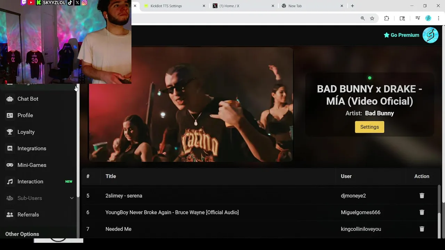Delete Needed Me song with trash icon

pos(422,229)
